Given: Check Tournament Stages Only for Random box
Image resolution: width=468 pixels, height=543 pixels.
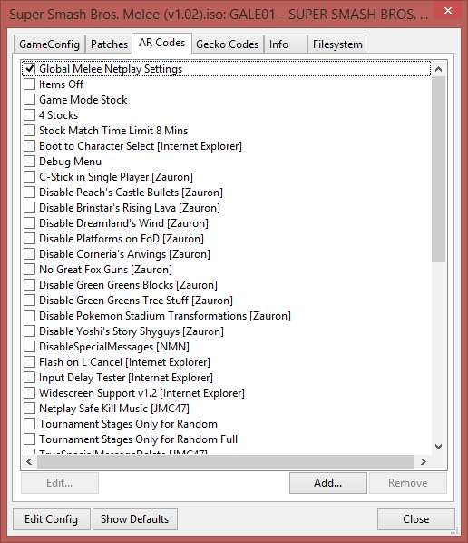Looking at the screenshot, I should point(29,423).
